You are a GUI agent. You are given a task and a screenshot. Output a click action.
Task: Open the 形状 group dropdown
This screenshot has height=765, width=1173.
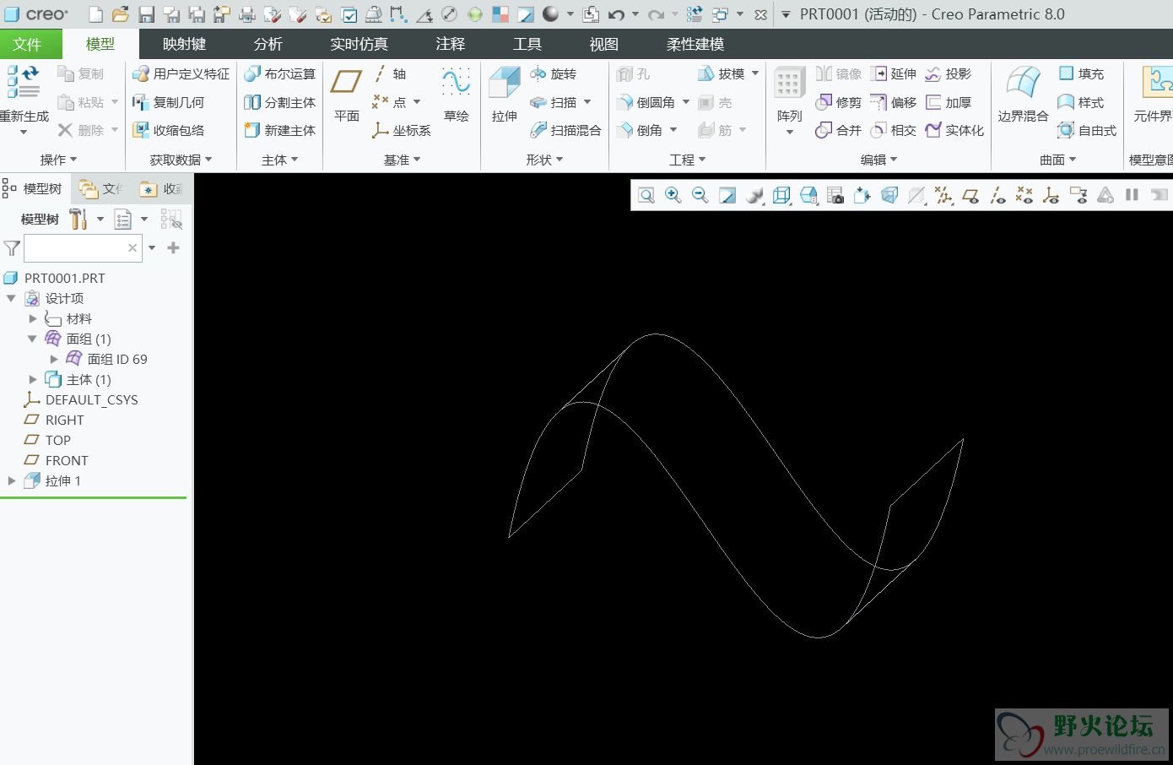coord(544,160)
